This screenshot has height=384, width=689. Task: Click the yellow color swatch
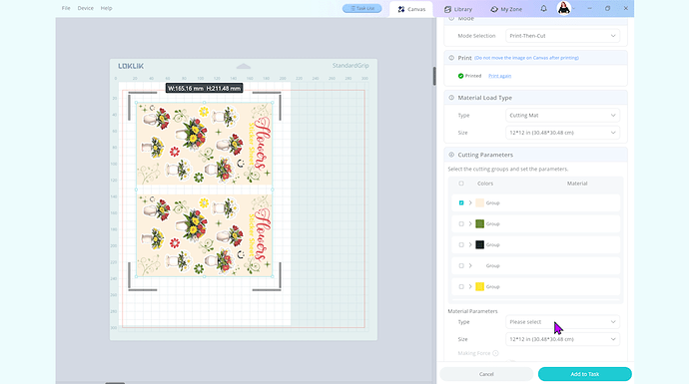(480, 286)
